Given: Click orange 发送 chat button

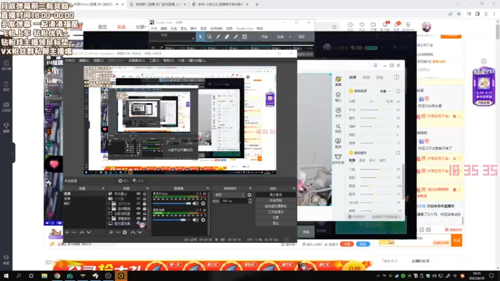Looking at the screenshot, I should 457,240.
